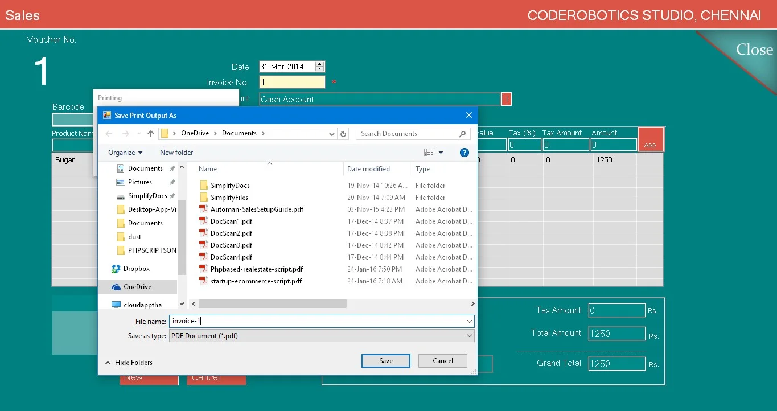Click the Tax Amount summary field
The width and height of the screenshot is (777, 411).
coord(616,310)
